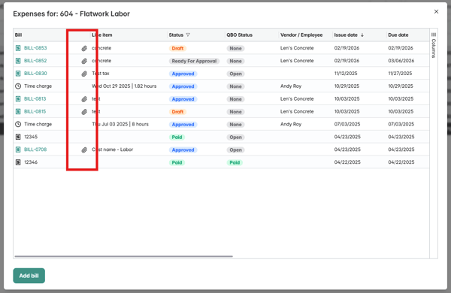
Task: Click the Open QBO status on 12345 row
Action: pyautogui.click(x=235, y=137)
